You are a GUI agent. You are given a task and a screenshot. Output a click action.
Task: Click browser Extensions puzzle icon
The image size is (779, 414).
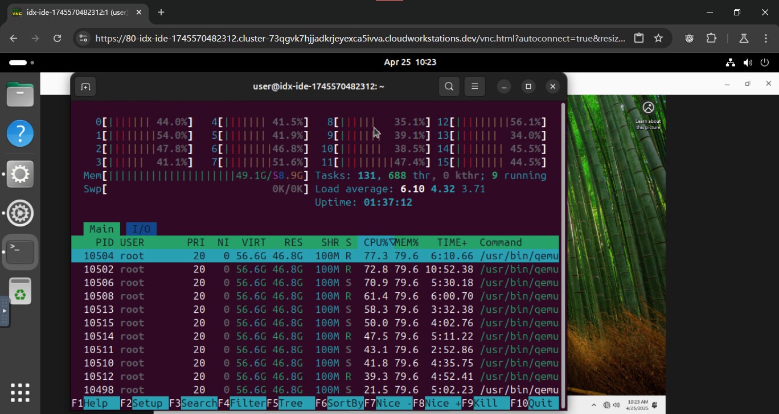coord(711,38)
